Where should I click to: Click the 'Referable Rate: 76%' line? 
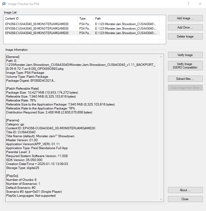21,100
